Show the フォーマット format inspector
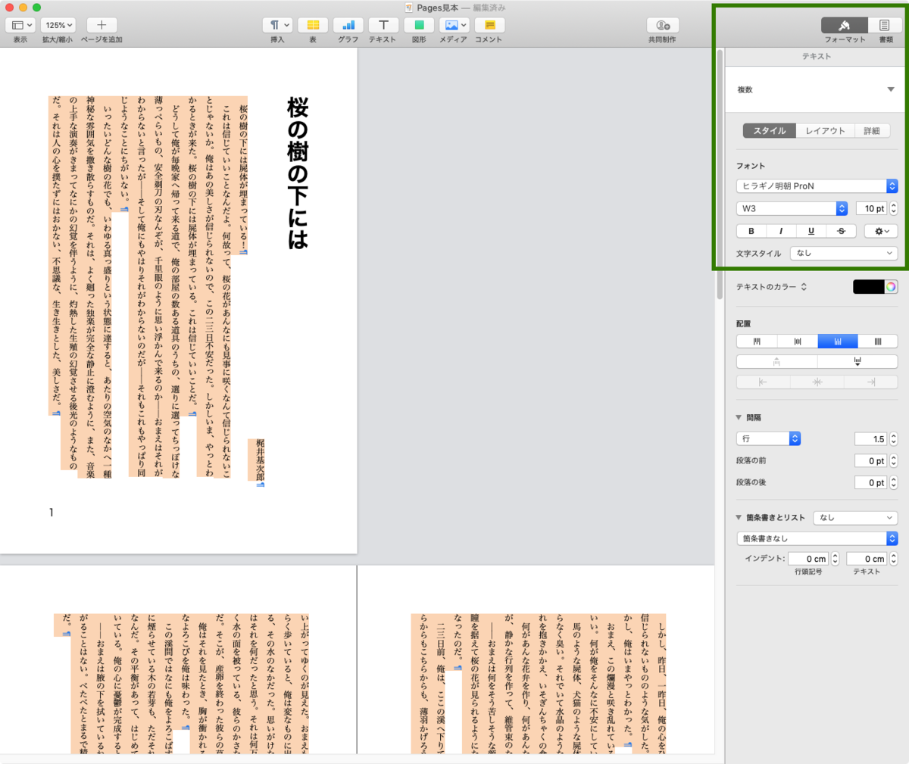 (845, 25)
